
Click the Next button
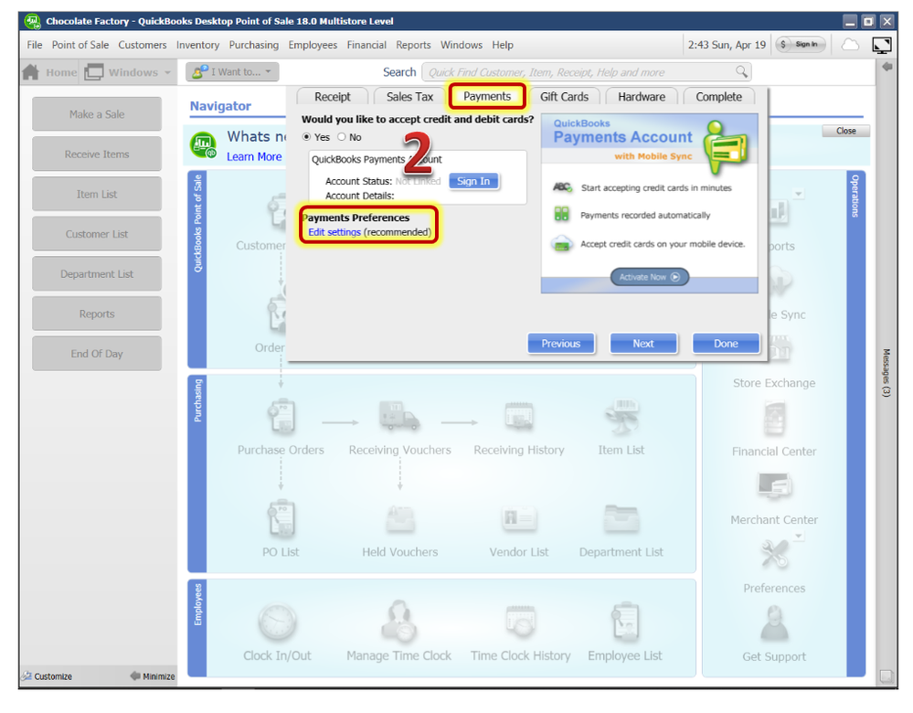pos(643,343)
